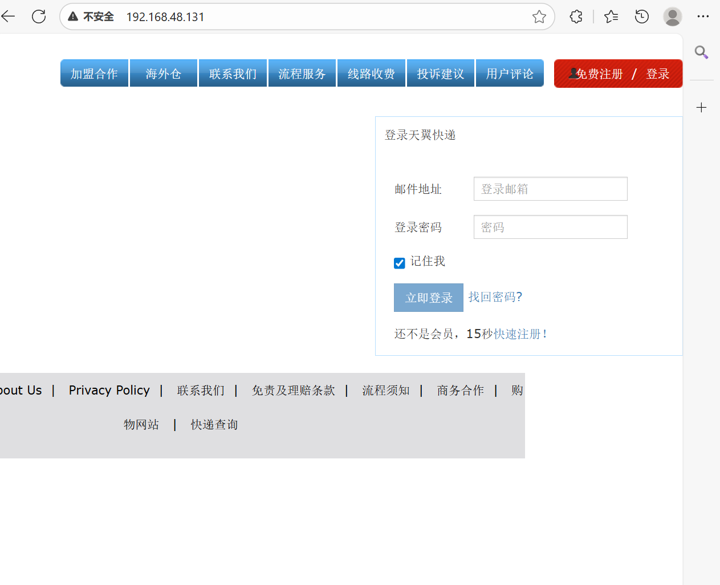Click the 登录密码 label
Viewport: 720px width, 585px height.
[418, 227]
